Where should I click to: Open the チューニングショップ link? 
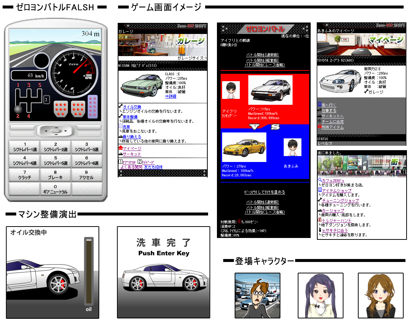(335, 200)
